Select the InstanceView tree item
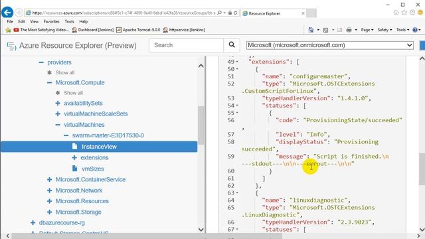425x239 pixels. (99, 147)
